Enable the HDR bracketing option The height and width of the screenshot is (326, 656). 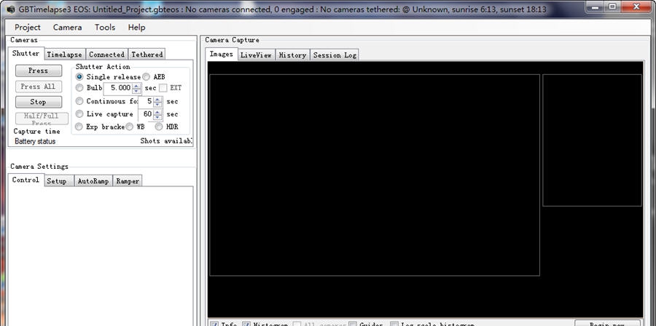(x=160, y=127)
